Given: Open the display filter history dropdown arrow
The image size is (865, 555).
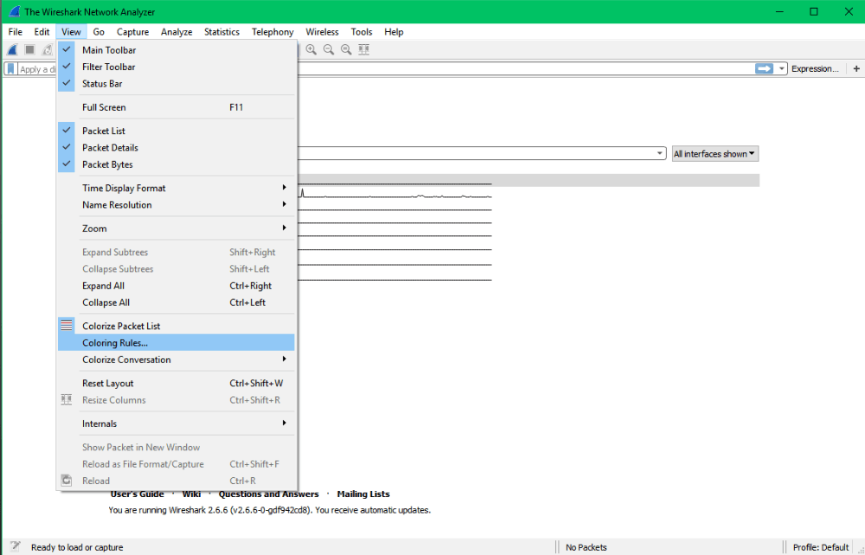Looking at the screenshot, I should [x=781, y=69].
